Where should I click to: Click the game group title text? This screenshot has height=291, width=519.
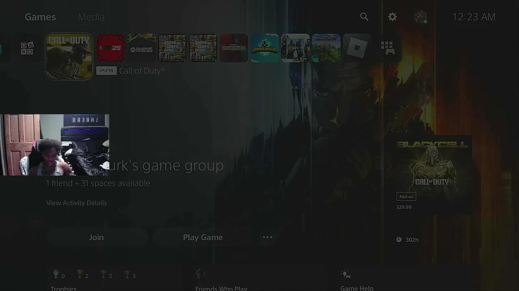(x=166, y=165)
